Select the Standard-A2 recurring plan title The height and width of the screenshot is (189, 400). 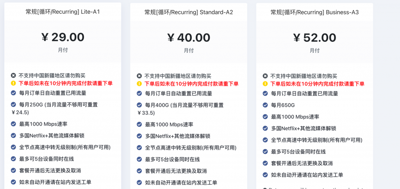pos(189,12)
